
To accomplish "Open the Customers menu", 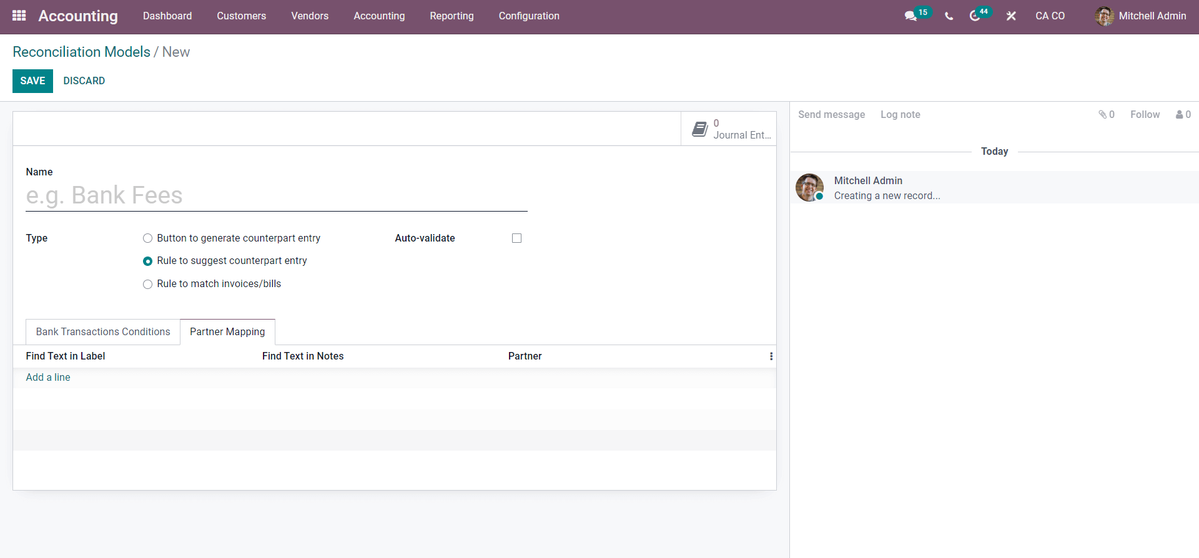I will tap(242, 16).
